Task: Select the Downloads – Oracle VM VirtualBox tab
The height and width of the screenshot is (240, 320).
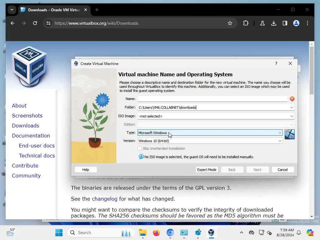Action: [x=55, y=10]
